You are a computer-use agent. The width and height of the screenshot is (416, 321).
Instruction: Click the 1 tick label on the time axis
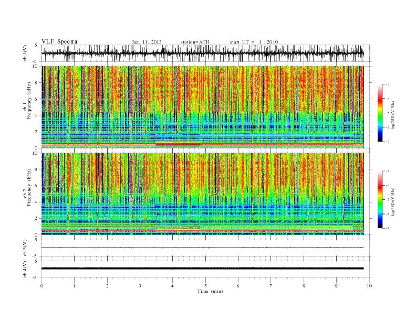pyautogui.click(x=74, y=286)
